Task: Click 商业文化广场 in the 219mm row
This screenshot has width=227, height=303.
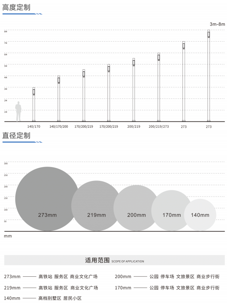Action: click(x=84, y=288)
